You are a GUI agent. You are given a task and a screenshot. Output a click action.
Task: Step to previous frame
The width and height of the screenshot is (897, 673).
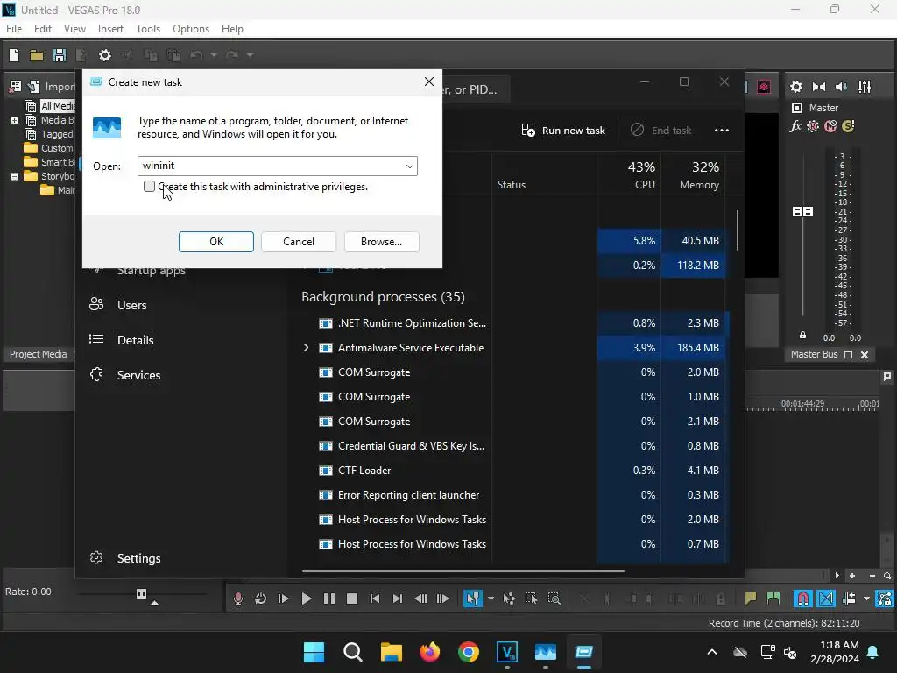(420, 599)
